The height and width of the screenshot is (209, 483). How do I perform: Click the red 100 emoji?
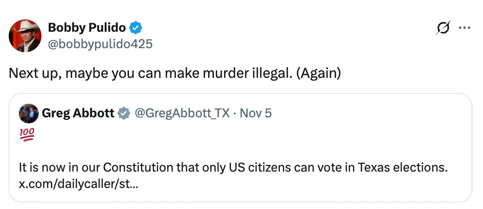click(x=27, y=135)
